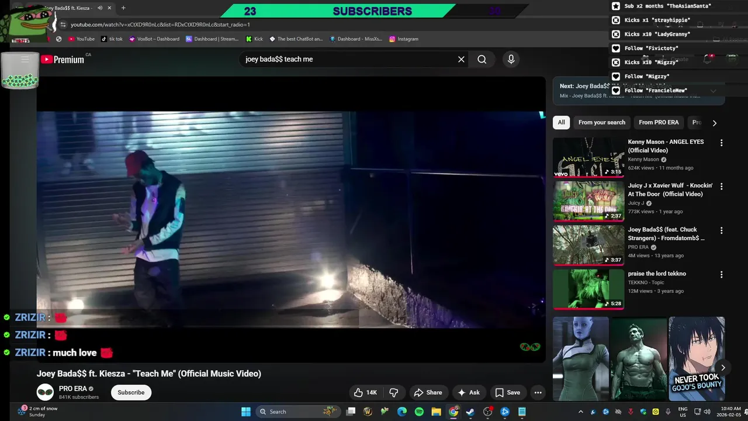
Task: Open the Windows Start menu
Action: click(x=246, y=412)
